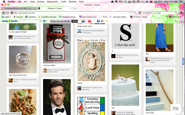Open the Google search engine selector dropdown
This screenshot has width=185, height=115.
(140, 13)
